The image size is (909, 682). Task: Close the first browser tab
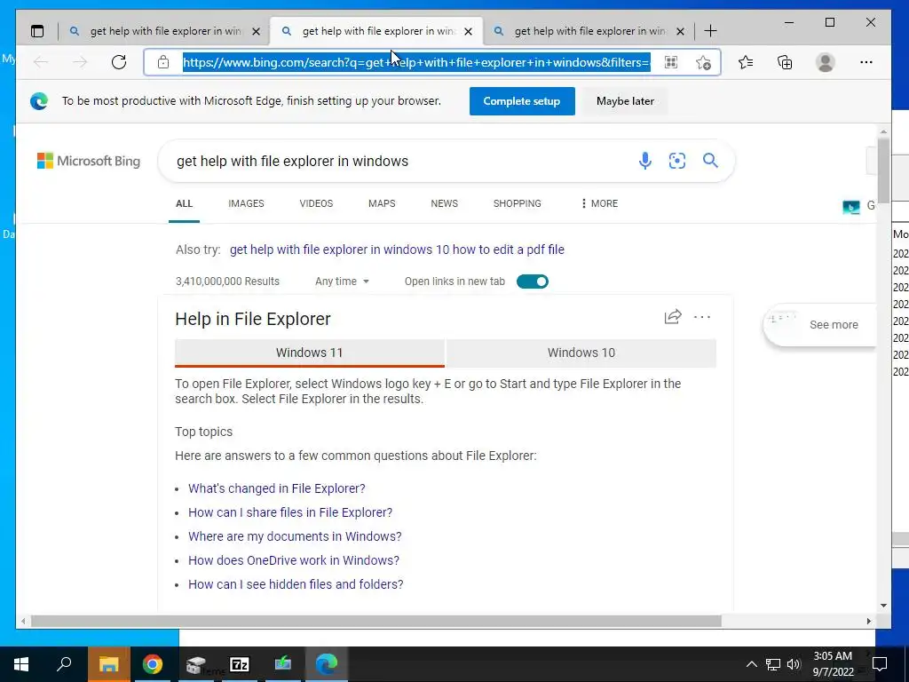(x=256, y=31)
